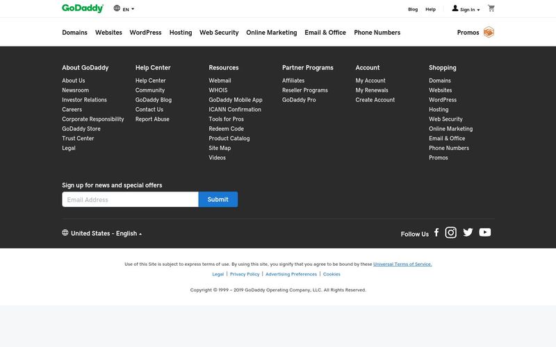
Task: Open the My Renewals link
Action: [372, 90]
